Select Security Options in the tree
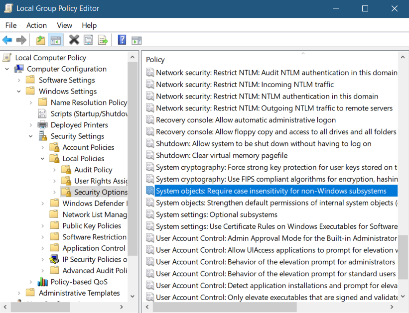This screenshot has width=409, height=313. tap(101, 192)
